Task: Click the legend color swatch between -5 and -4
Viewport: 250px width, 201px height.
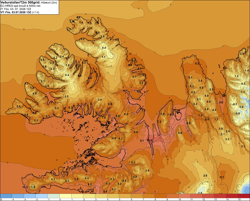Action: pyautogui.click(x=6, y=196)
